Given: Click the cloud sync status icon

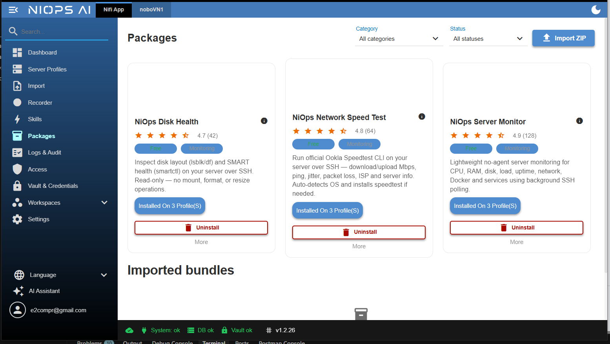Looking at the screenshot, I should tap(129, 330).
